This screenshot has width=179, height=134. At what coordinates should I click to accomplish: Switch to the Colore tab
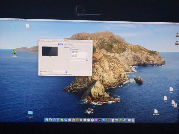point(65,44)
